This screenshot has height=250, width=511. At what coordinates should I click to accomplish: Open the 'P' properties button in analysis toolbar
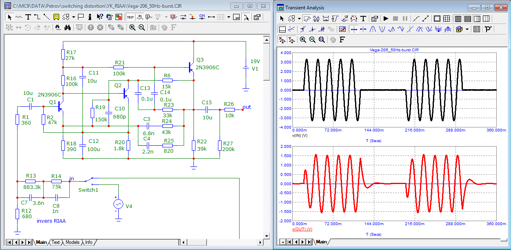[487, 29]
